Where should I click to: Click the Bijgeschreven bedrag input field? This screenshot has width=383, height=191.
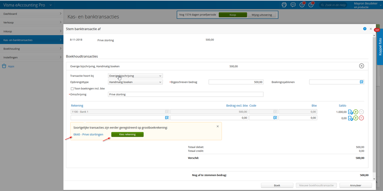(x=236, y=82)
